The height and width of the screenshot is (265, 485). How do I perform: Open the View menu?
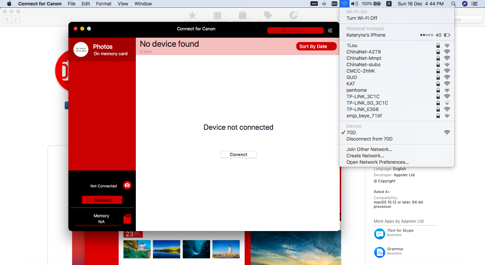(x=123, y=4)
